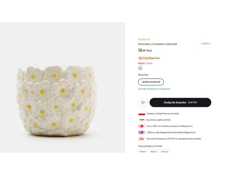Click the free delivery truck icon
The image size is (234, 175).
[142, 139]
